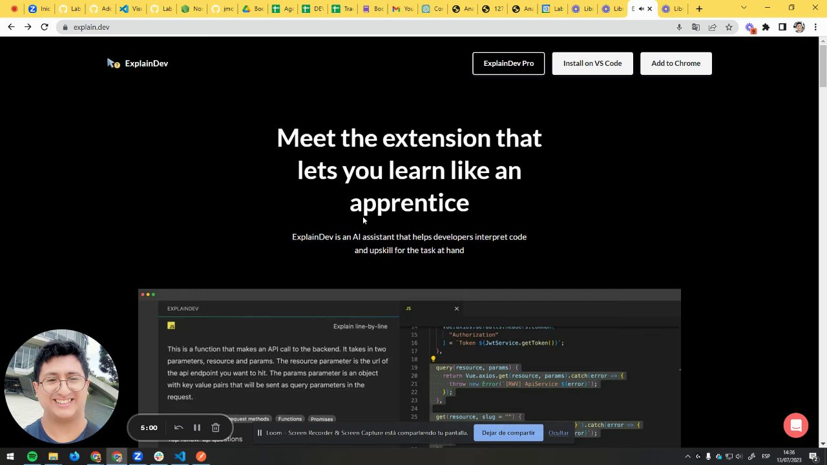The height and width of the screenshot is (465, 827).
Task: Switch to the 'DEV' spreadsheet tab
Action: coord(312,9)
